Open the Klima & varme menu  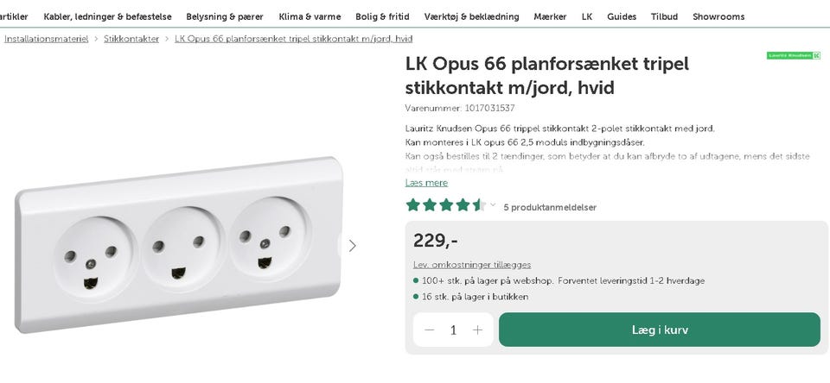point(310,16)
